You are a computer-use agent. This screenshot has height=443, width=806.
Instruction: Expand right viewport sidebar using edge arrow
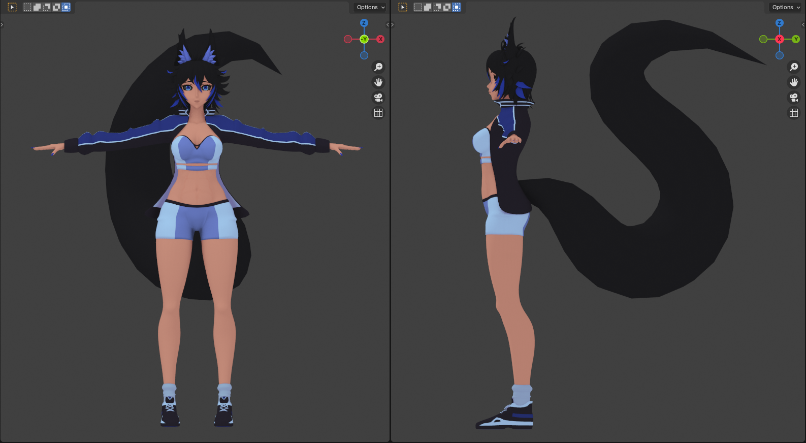point(803,24)
